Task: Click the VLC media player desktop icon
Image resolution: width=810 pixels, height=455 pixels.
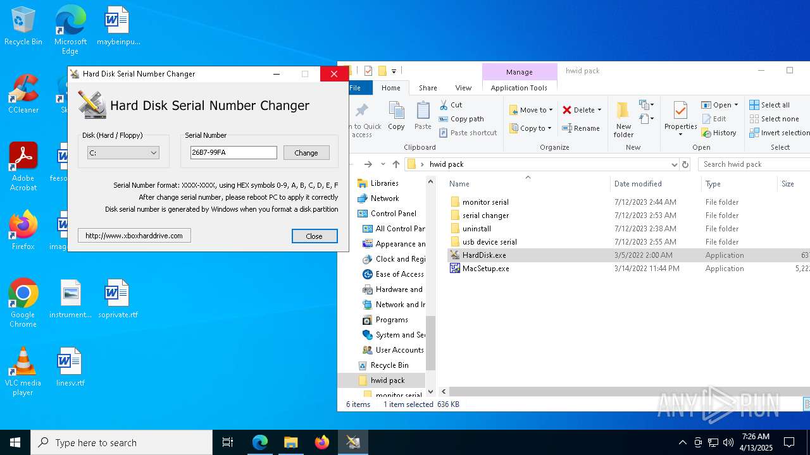Action: click(x=23, y=372)
